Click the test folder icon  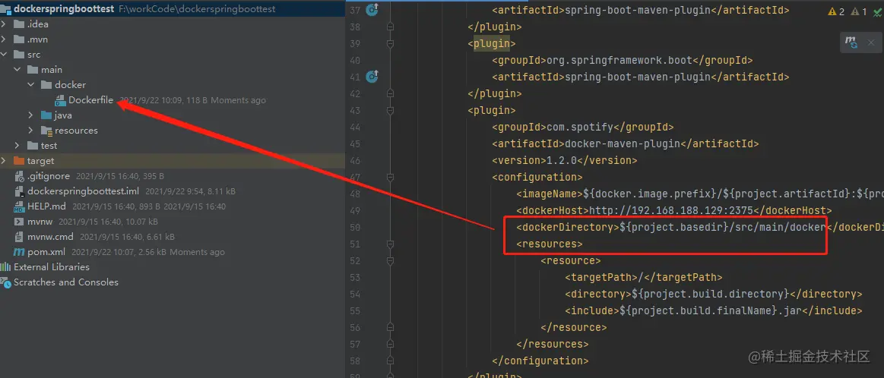pyautogui.click(x=33, y=146)
